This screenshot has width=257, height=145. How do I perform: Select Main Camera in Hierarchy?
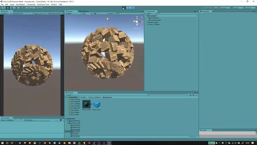(153, 18)
